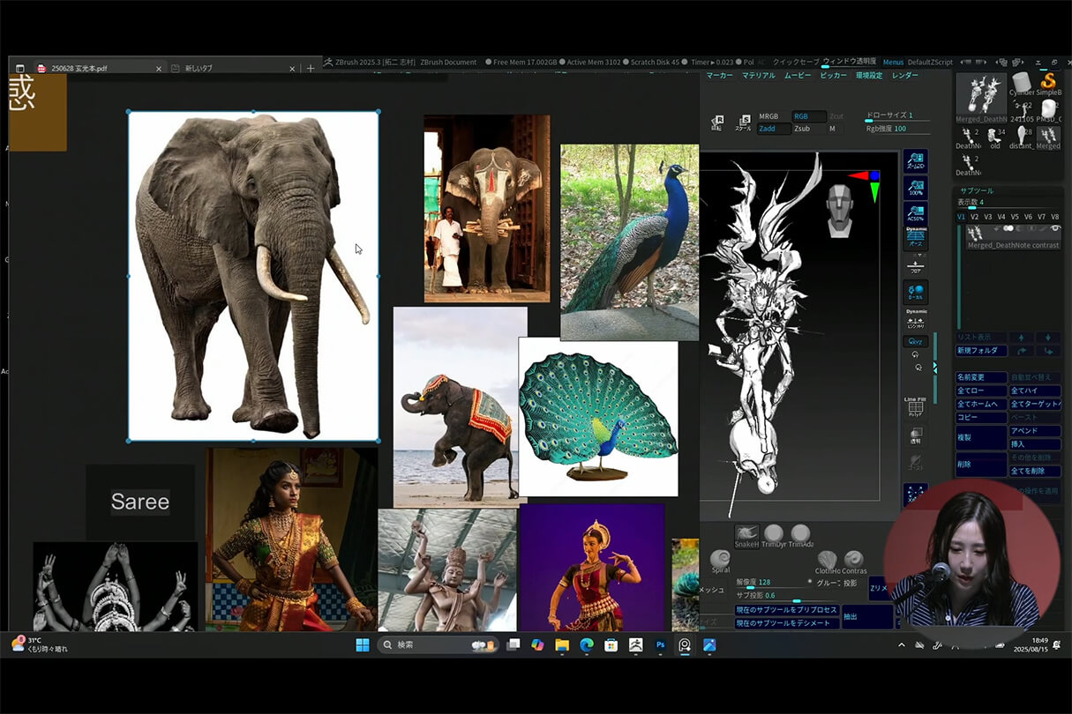Image resolution: width=1072 pixels, height=714 pixels.
Task: Select the SnakeHook brush icon
Action: [746, 534]
